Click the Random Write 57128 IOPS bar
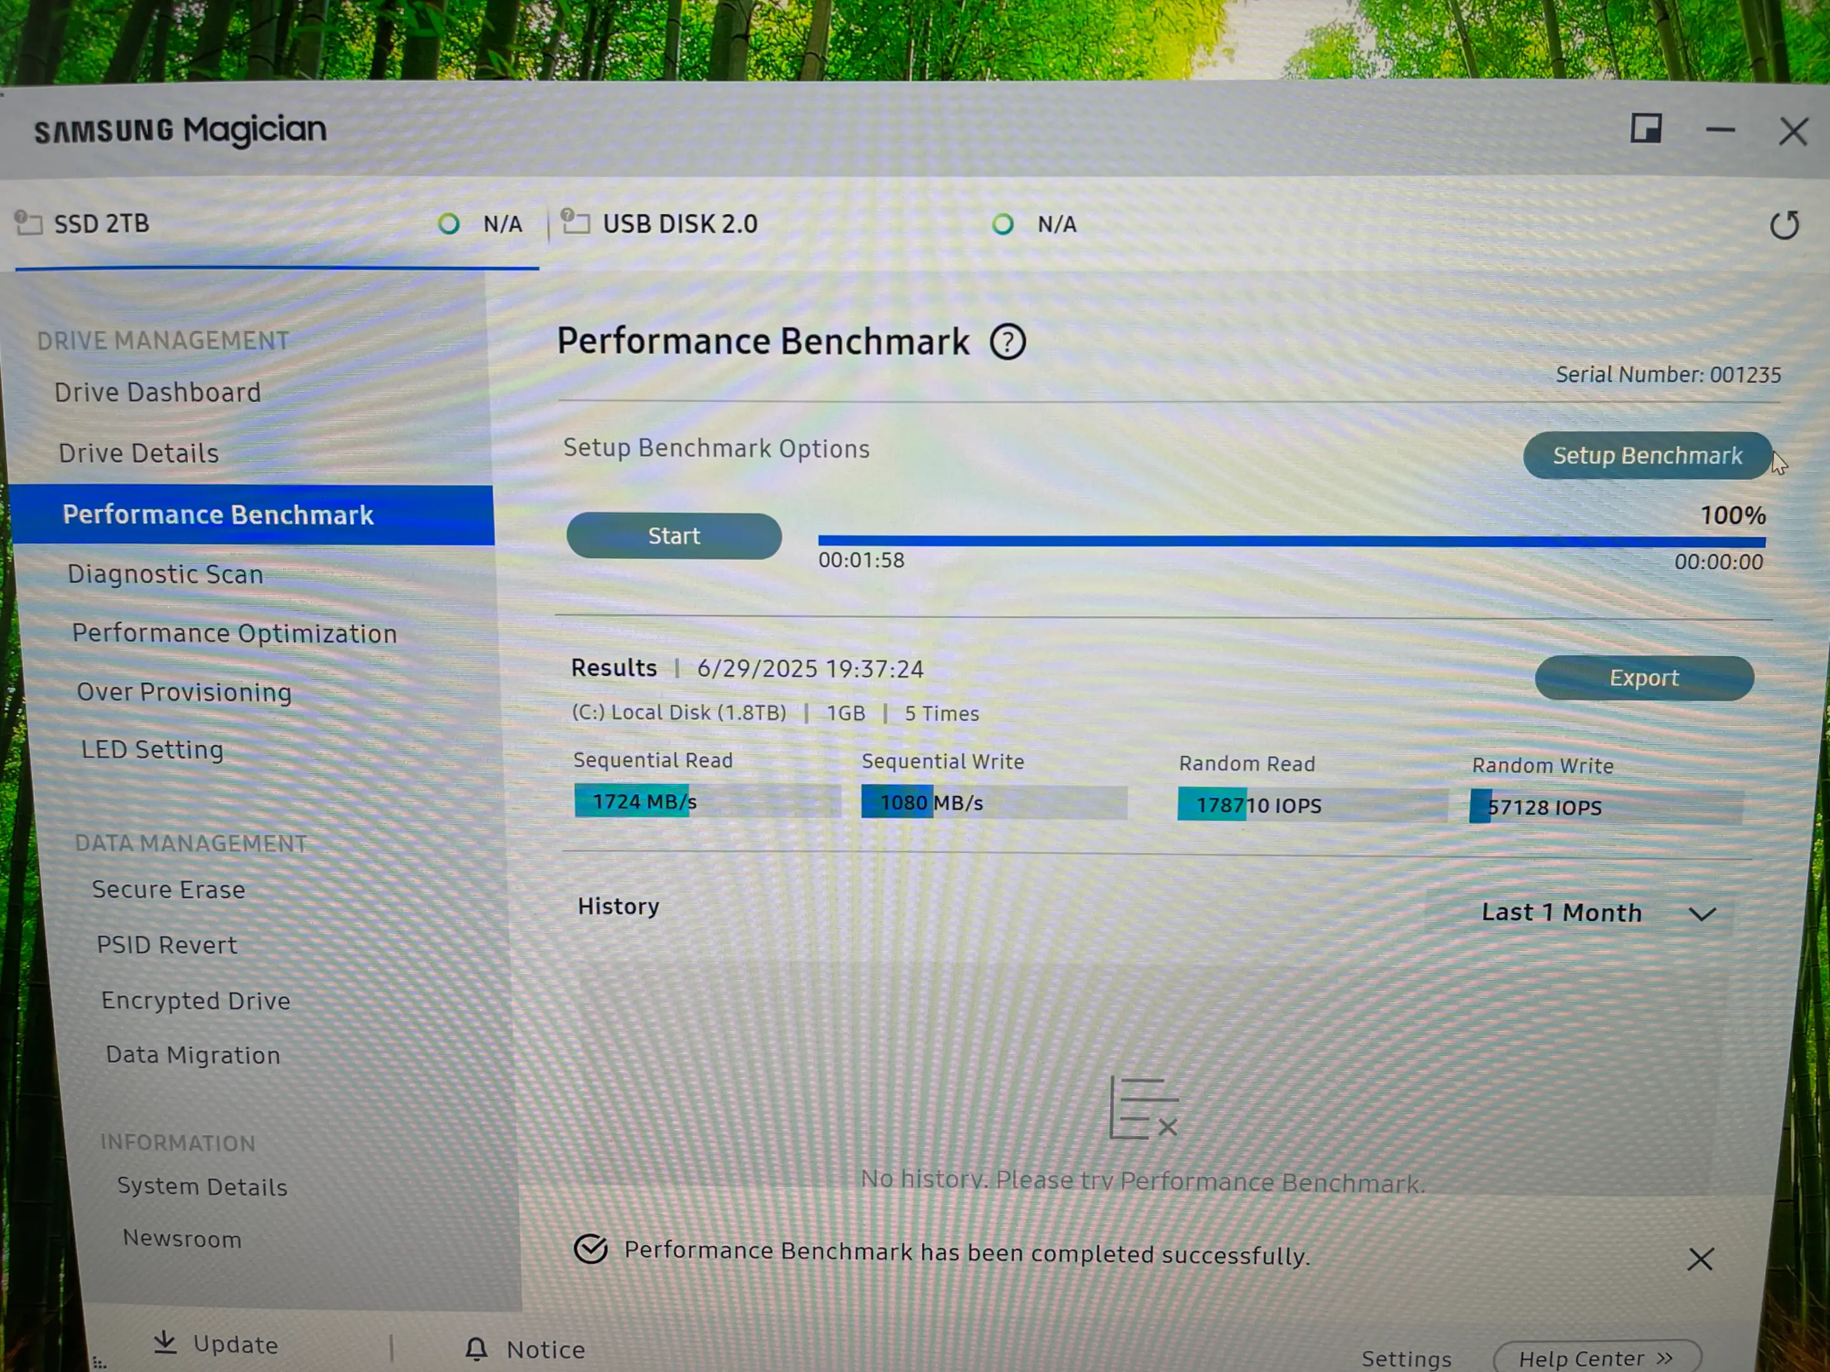 1606,807
